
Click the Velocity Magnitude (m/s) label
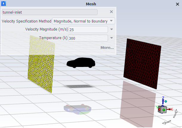(47, 29)
